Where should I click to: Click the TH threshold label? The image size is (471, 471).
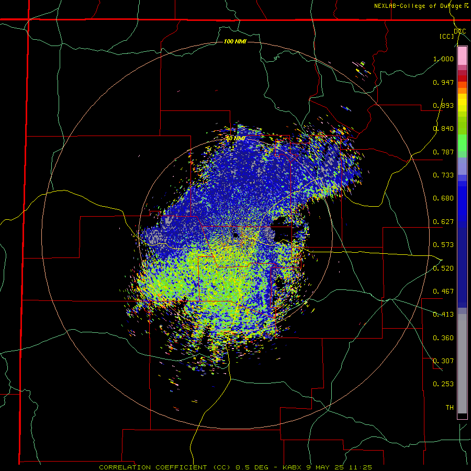tap(450, 408)
